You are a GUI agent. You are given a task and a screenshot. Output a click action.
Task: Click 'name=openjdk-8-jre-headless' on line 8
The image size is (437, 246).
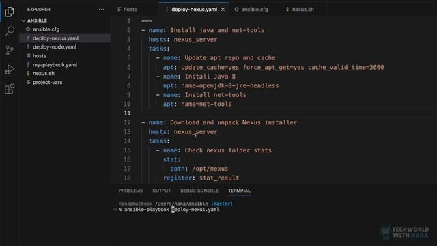point(229,85)
